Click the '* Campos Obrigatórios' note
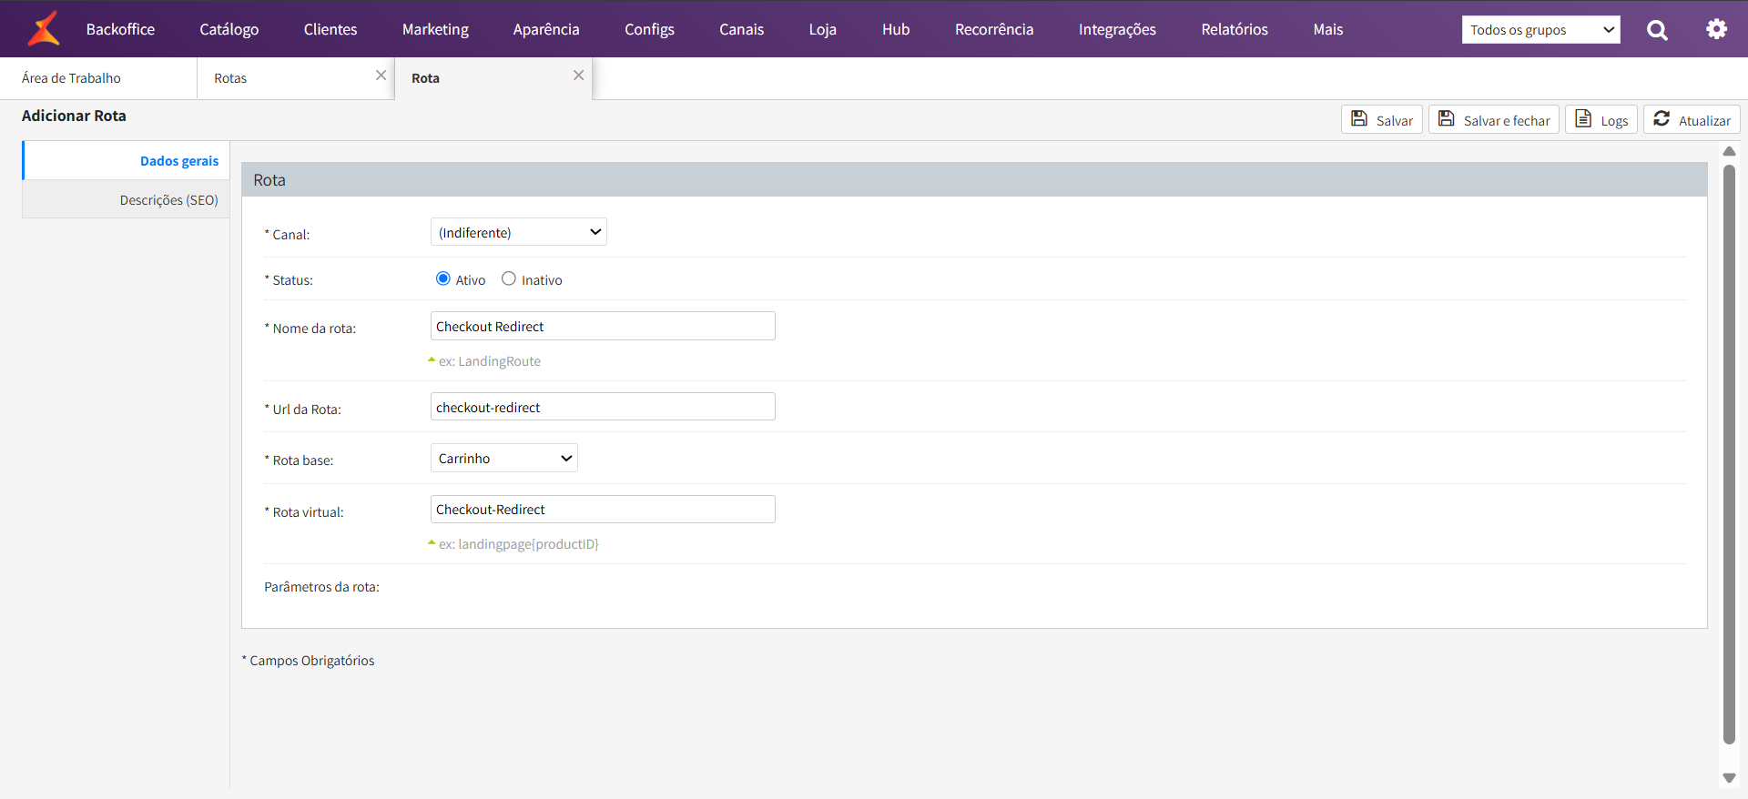 [308, 661]
